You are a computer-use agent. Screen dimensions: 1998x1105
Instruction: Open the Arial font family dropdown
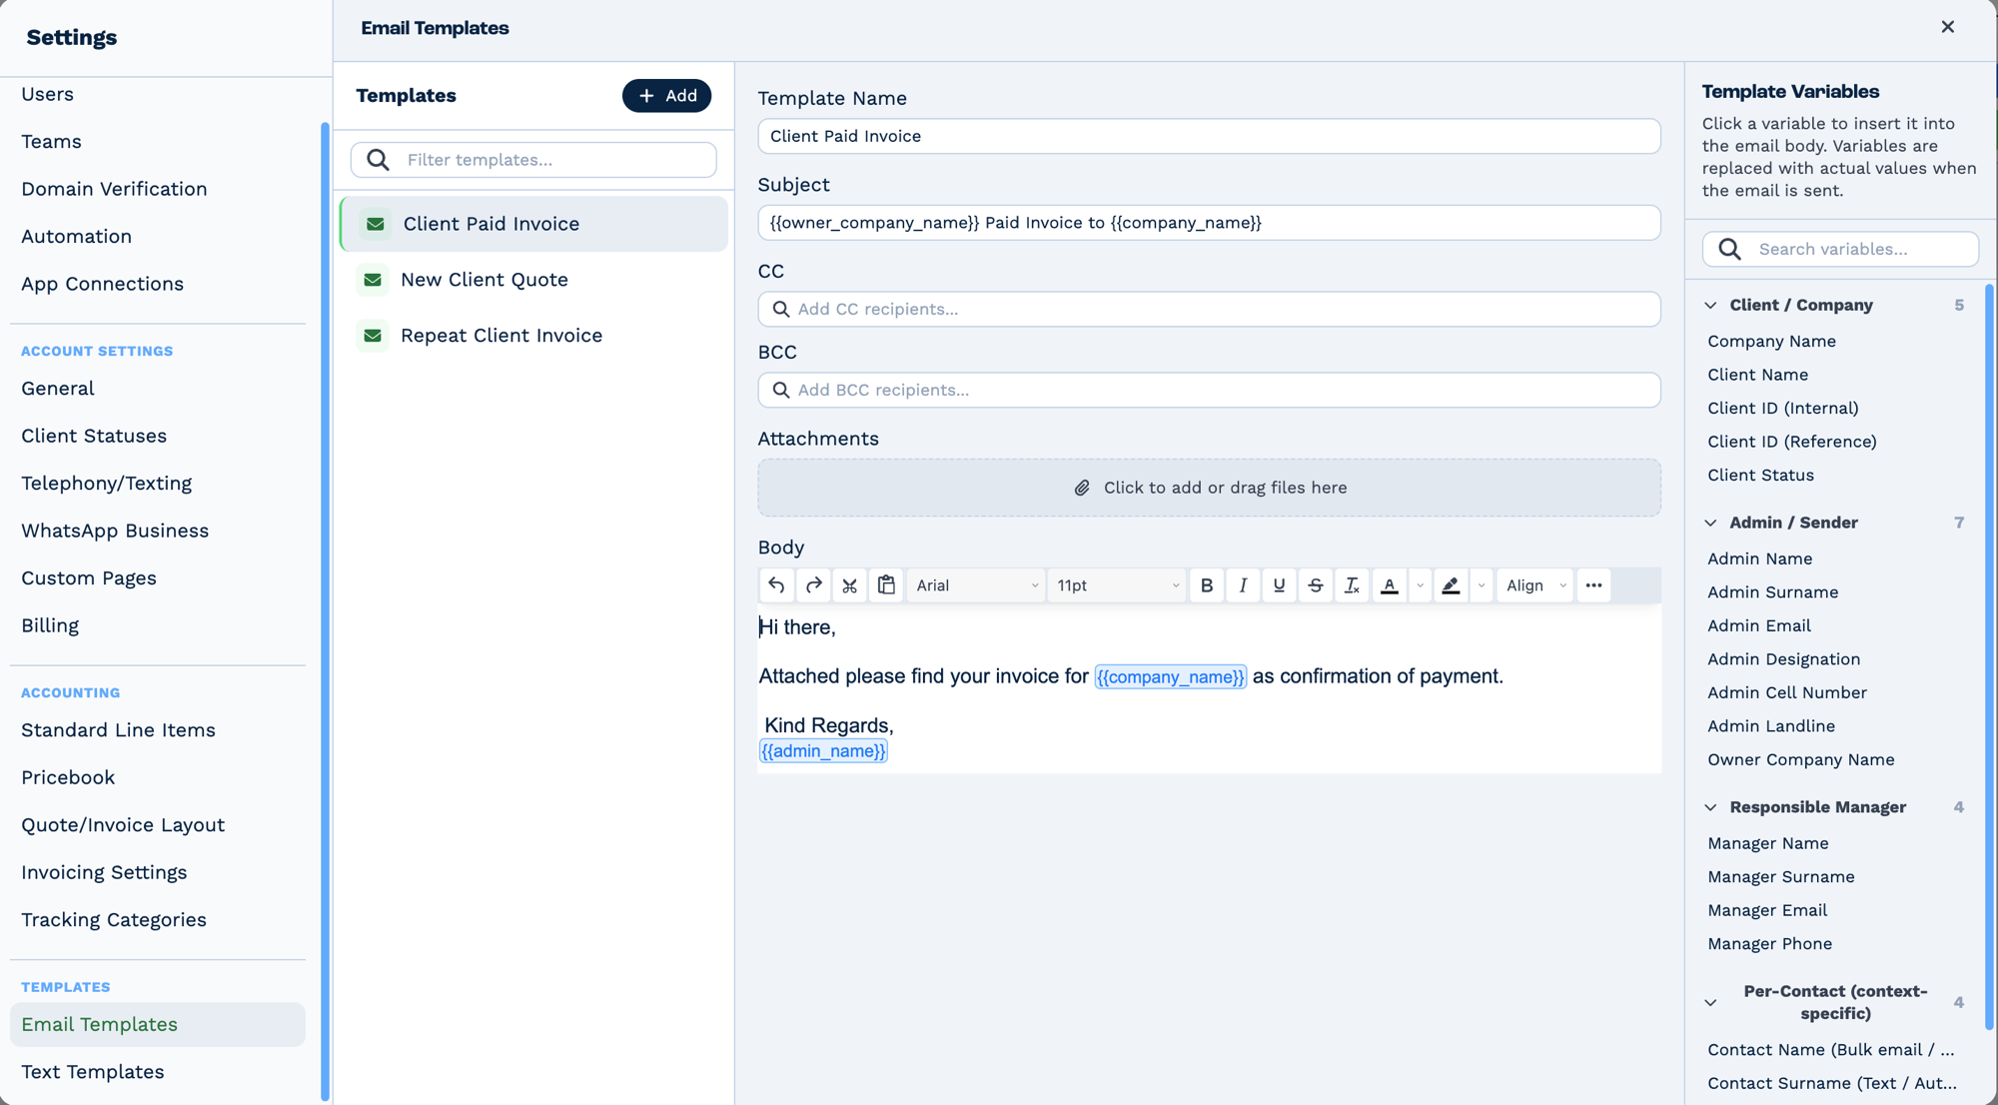[x=975, y=585]
